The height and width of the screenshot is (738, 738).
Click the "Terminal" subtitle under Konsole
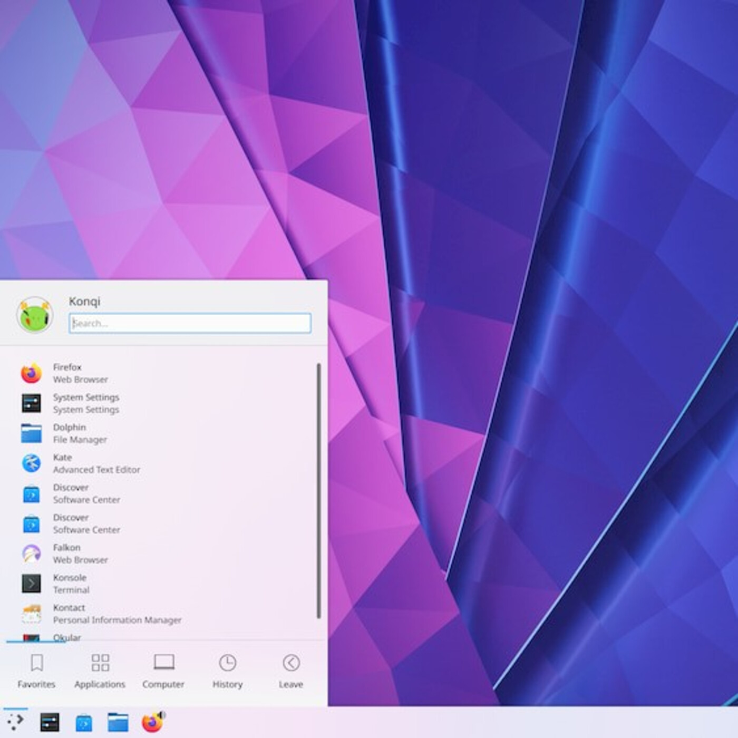[x=71, y=590]
